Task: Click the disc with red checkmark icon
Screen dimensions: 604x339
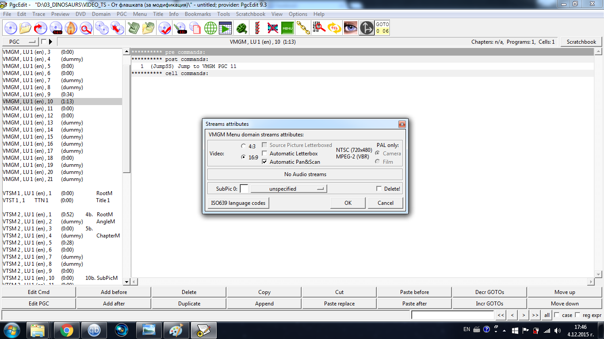Action: pyautogui.click(x=165, y=28)
